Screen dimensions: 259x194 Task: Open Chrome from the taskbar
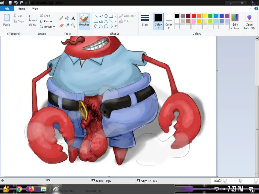(19, 189)
